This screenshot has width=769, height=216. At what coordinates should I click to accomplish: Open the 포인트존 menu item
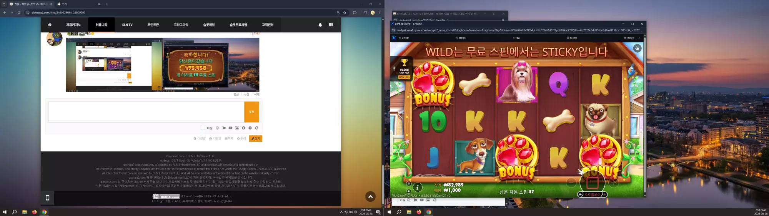(x=153, y=25)
